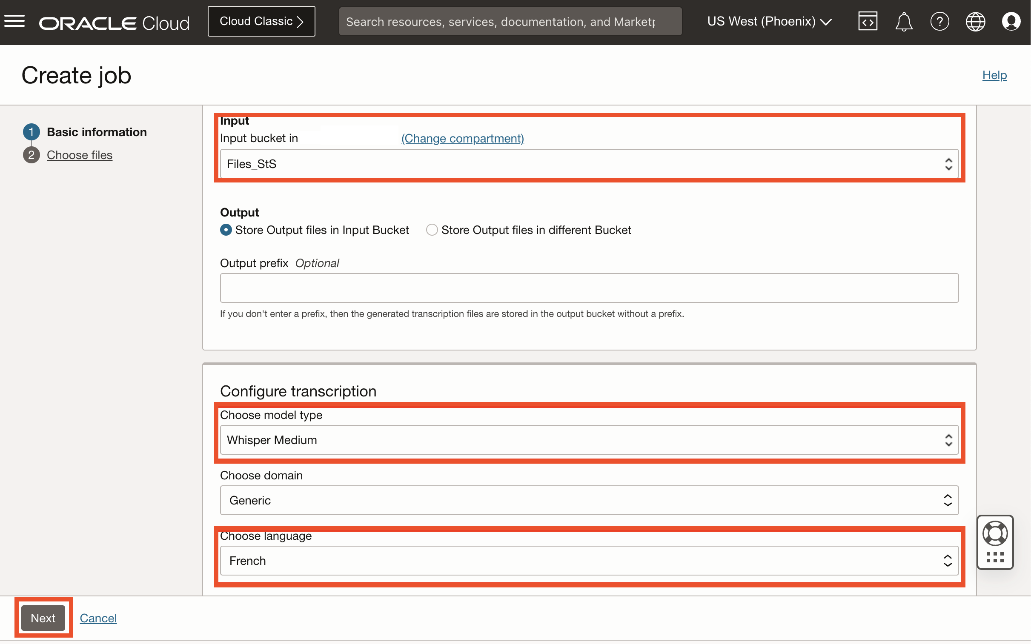Open the hamburger navigation menu
This screenshot has height=644, width=1031.
pyautogui.click(x=14, y=21)
